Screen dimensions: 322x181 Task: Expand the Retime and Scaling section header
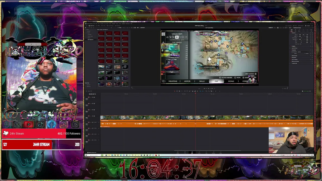(x=295, y=61)
